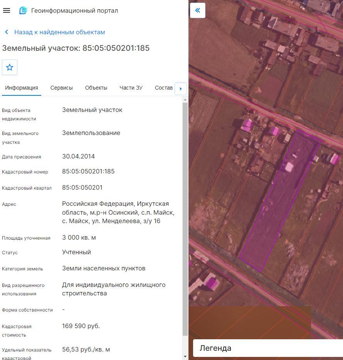
Task: Add parcel to favorites with star
Action: (10, 67)
